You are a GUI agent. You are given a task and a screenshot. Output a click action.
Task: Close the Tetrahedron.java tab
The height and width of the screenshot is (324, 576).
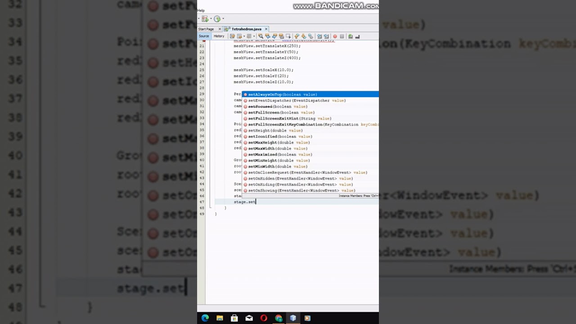point(266,29)
